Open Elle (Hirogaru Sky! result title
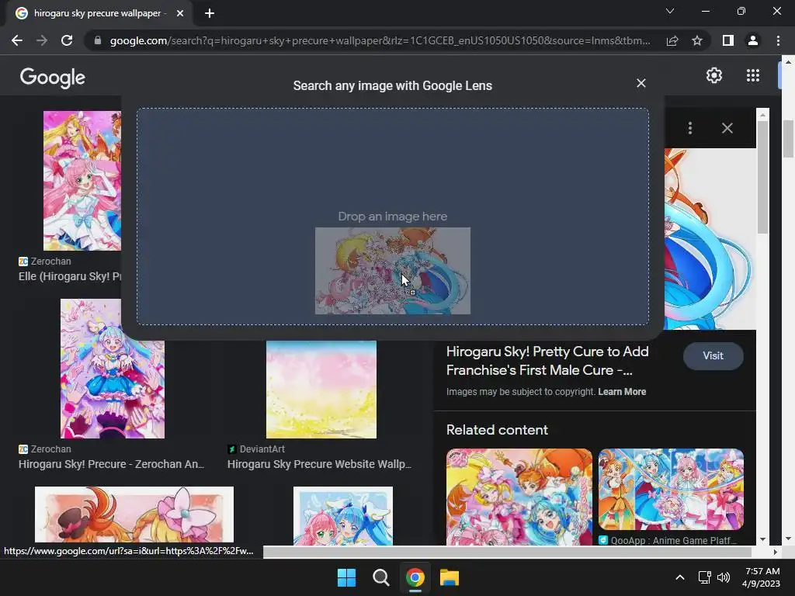Viewport: 795px width, 596px height. tap(70, 277)
